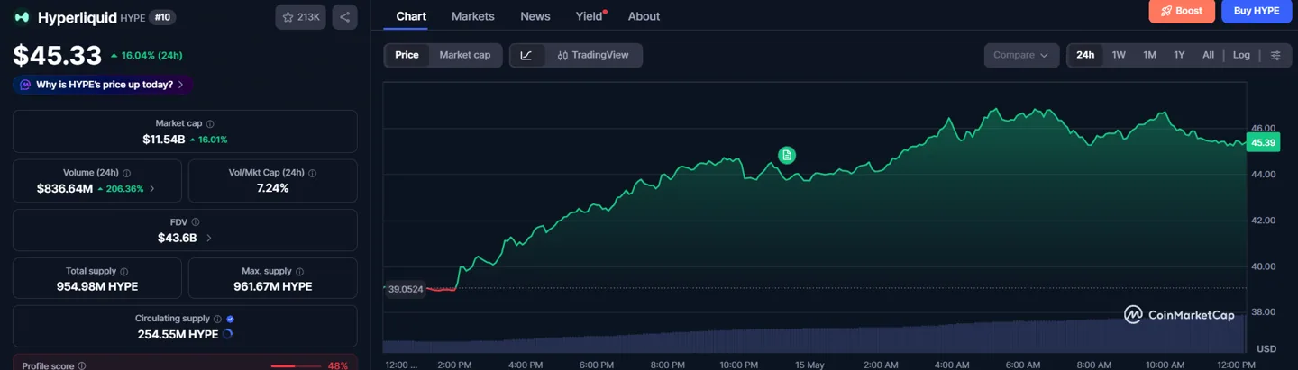The height and width of the screenshot is (370, 1298).
Task: Click the Vol/Mkt Cap (24h) info icon
Action: 313,173
